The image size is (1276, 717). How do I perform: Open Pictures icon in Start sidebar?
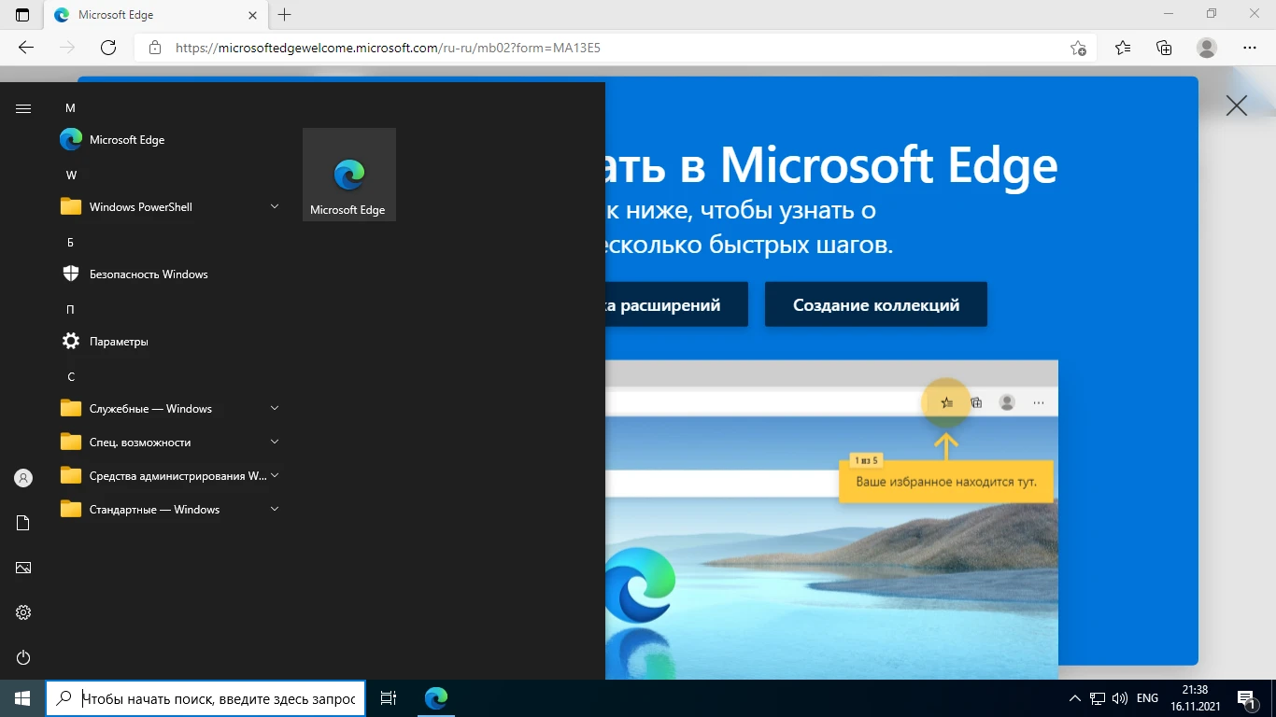point(23,568)
